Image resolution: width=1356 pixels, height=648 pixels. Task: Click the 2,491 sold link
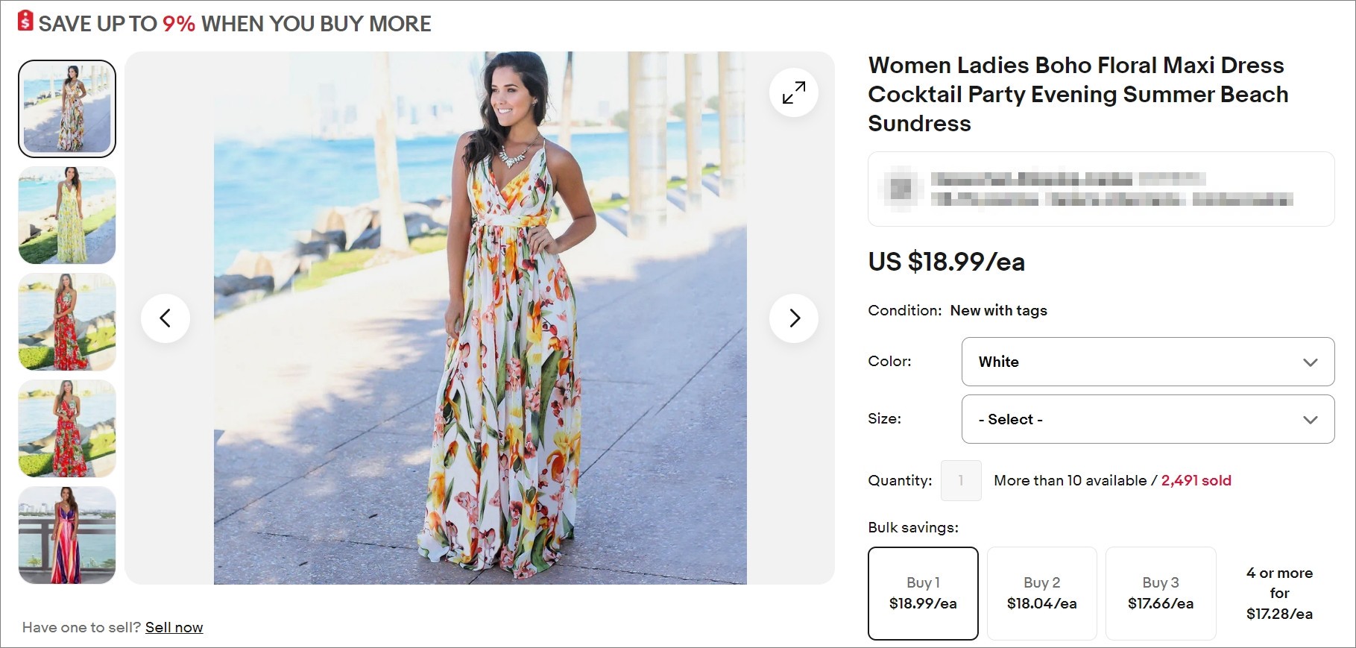[x=1196, y=480]
